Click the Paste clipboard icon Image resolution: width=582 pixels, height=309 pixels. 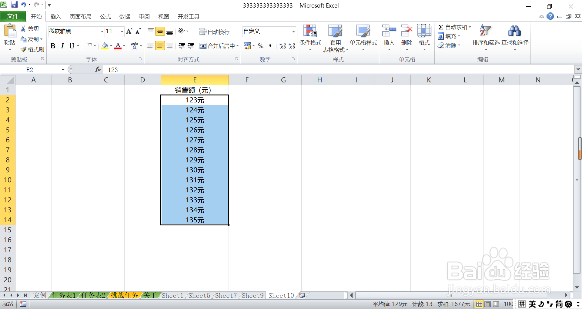[x=10, y=31]
